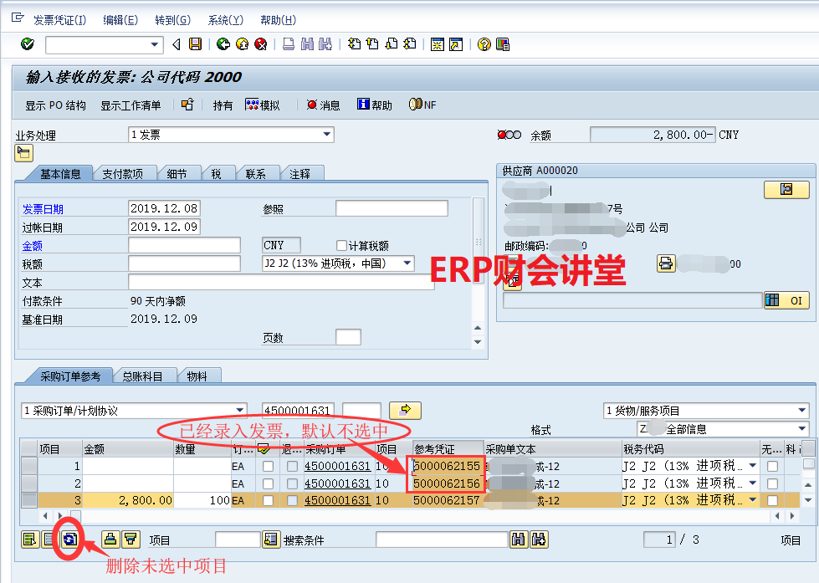Click the green checkmark Enter icon
The height and width of the screenshot is (583, 819).
click(x=27, y=44)
